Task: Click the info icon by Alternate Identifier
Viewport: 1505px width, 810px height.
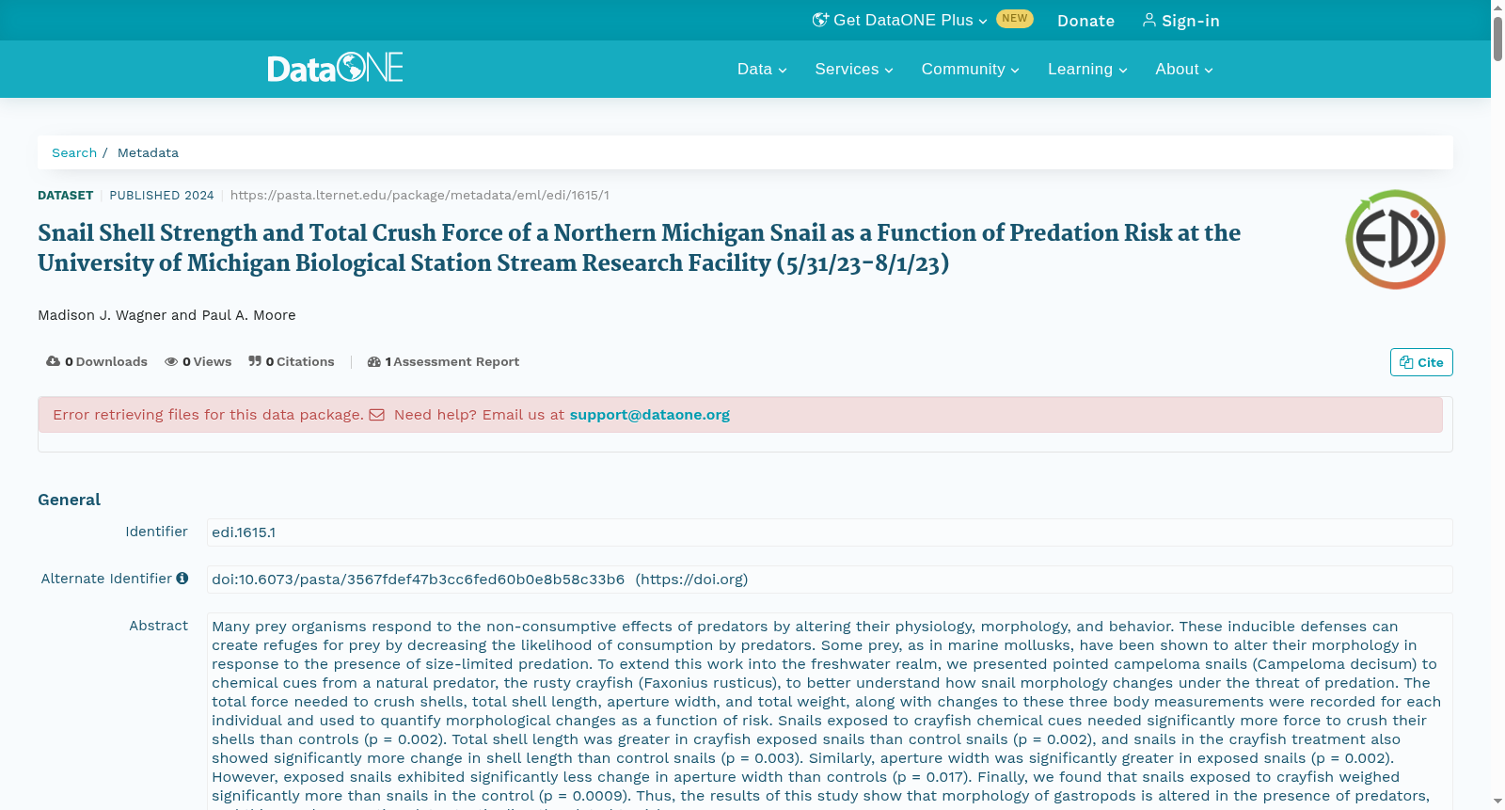Action: tap(182, 578)
